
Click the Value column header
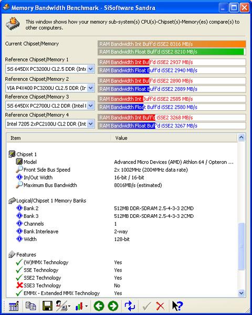(174, 138)
